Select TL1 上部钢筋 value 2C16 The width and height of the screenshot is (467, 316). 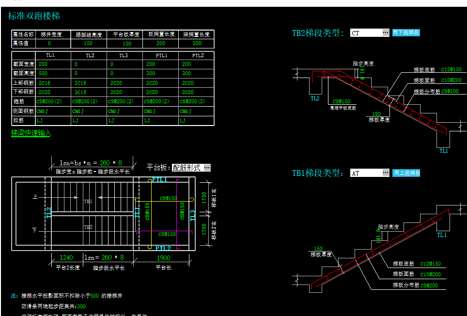(x=45, y=83)
